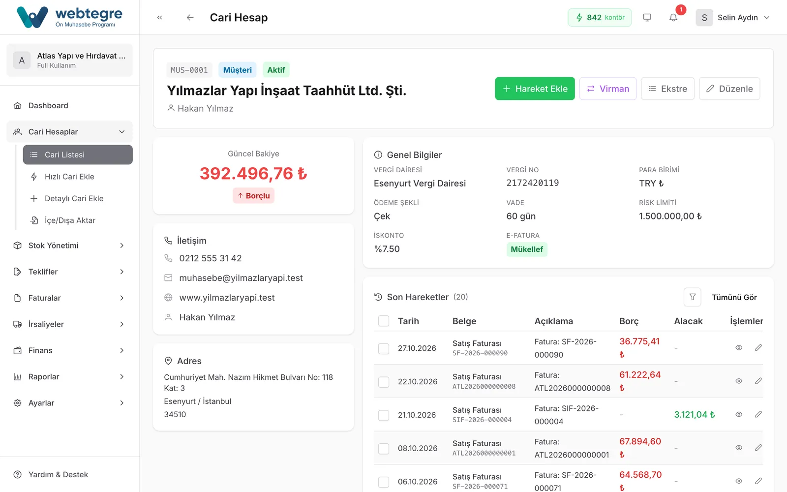Viewport: 787px width, 492px height.
Task: Edit the SF-2026-000071 row via pencil icon
Action: pos(758,481)
